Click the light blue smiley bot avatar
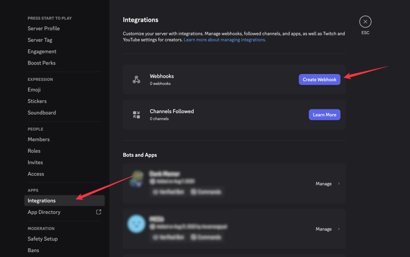 (136, 224)
